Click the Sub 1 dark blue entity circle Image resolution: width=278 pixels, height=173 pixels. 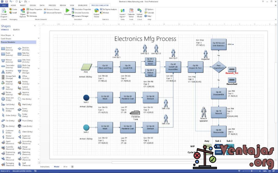click(x=86, y=98)
